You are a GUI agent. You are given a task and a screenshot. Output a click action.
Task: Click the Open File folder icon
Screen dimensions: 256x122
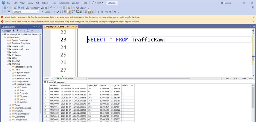coord(15,8)
